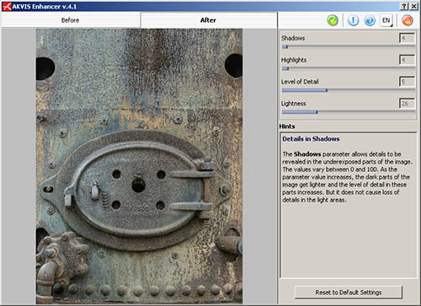Switch to the After tab
The image size is (421, 306).
pos(209,20)
